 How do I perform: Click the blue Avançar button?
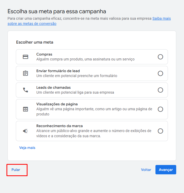[166, 170]
